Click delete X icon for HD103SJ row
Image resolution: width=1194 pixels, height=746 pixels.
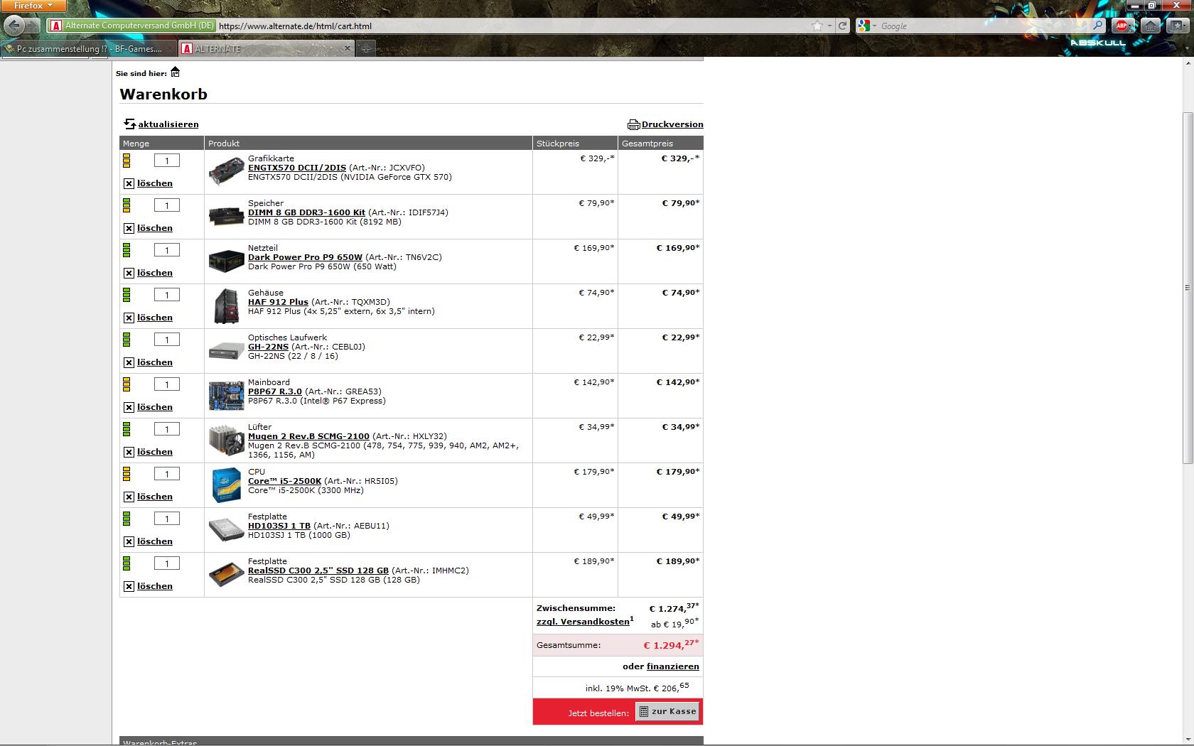(x=129, y=541)
